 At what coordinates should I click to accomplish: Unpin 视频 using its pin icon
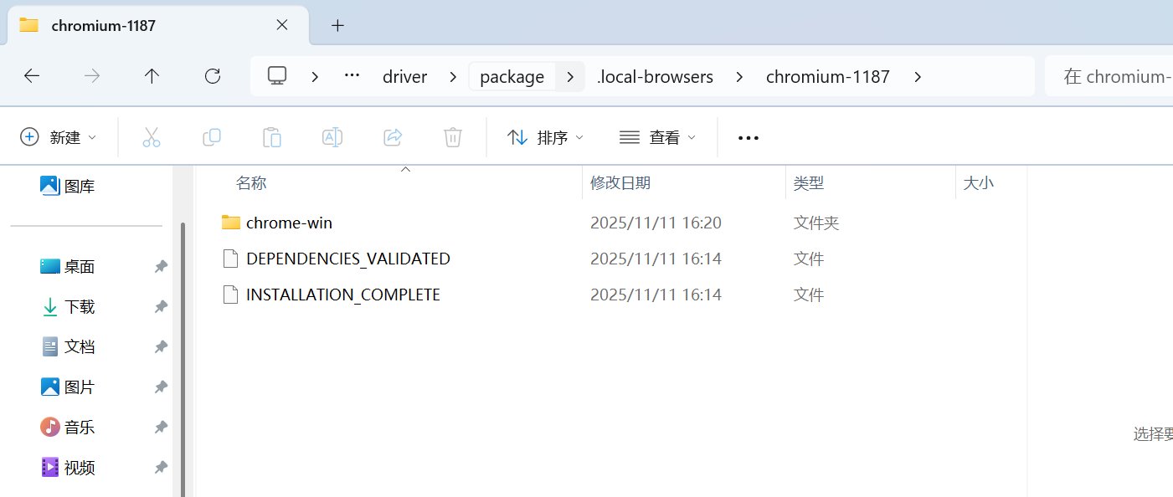(161, 468)
